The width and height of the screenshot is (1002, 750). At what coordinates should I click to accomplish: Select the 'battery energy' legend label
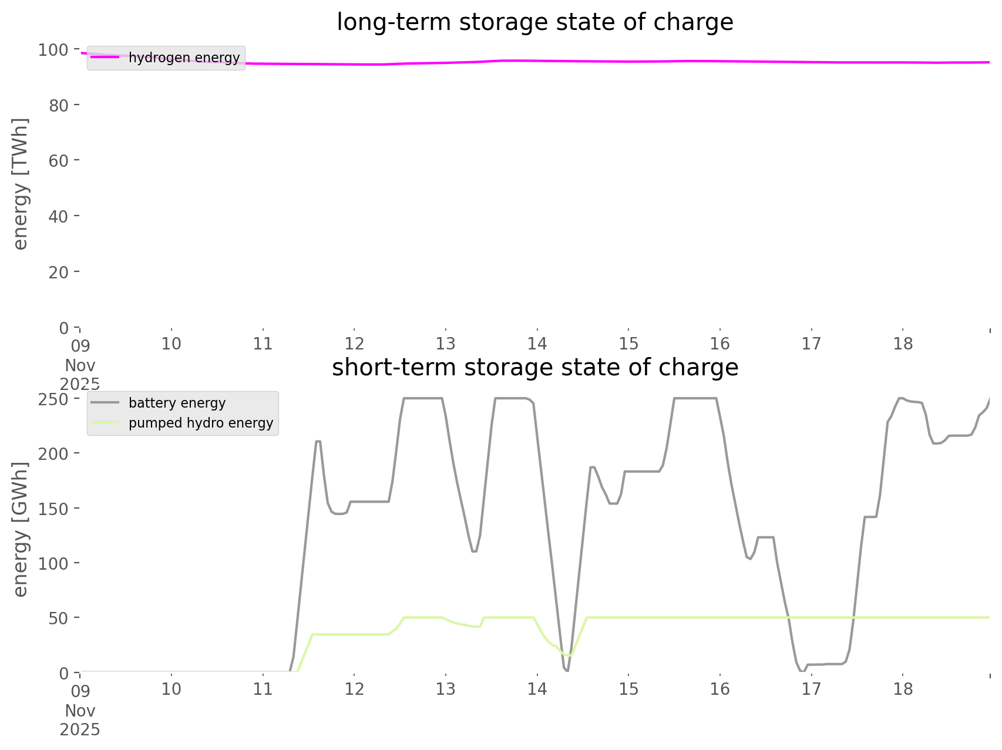tap(177, 403)
